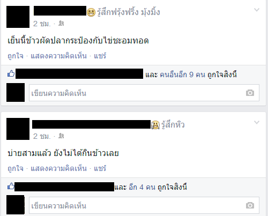Open the อีก 4 คน likers list
Viewport: 268px width, 216px height.
click(x=142, y=187)
